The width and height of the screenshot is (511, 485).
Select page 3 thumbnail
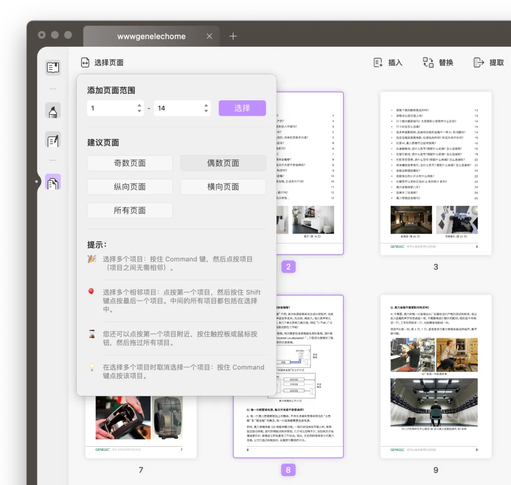(436, 173)
